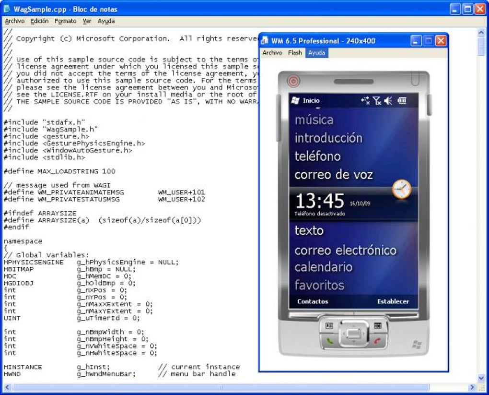Click the Inicio title on the phone
The image size is (489, 395).
pos(311,100)
